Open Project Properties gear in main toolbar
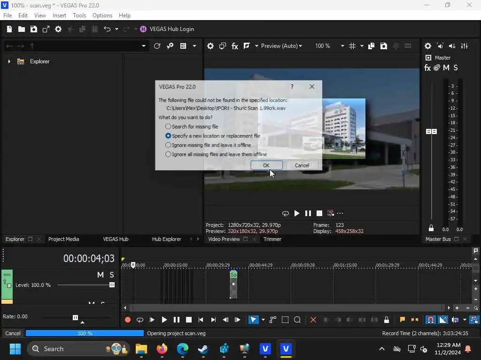Image resolution: width=481 pixels, height=360 pixels. 58,29
